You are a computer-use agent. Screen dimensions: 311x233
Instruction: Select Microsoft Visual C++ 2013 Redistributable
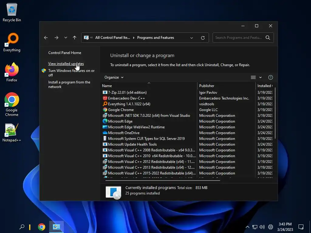coord(187,167)
